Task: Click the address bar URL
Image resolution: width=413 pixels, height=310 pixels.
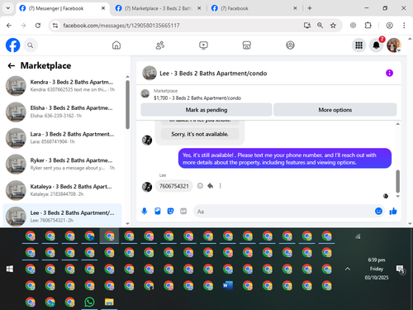Action: click(x=121, y=26)
